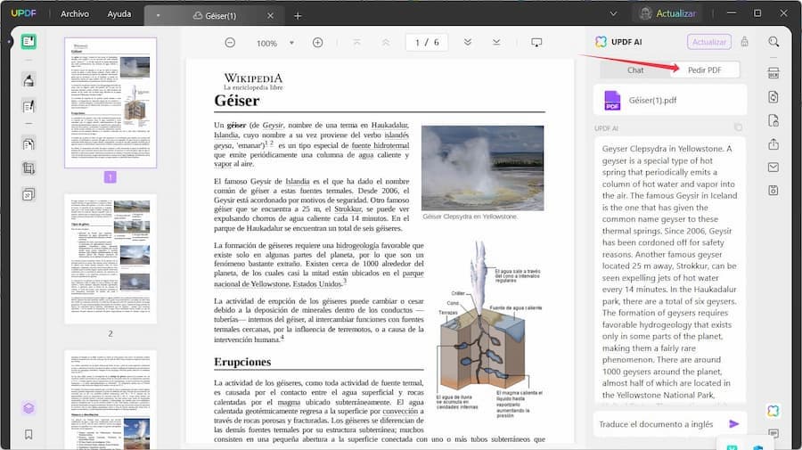Send file by email icon
The height and width of the screenshot is (450, 802).
pos(773,168)
